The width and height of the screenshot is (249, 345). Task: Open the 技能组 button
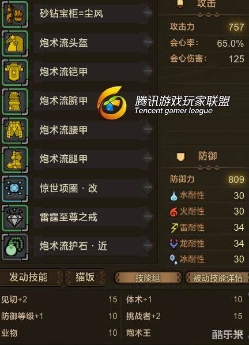coord(148,278)
